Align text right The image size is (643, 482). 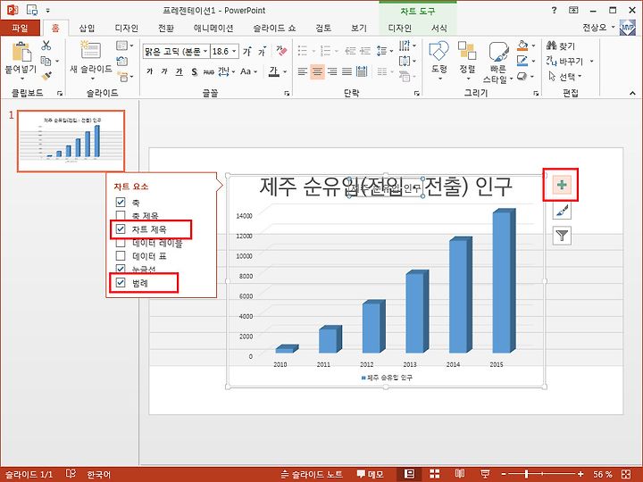(332, 71)
